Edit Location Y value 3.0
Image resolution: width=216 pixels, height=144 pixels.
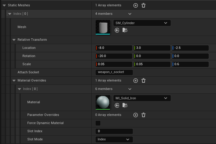(x=152, y=48)
